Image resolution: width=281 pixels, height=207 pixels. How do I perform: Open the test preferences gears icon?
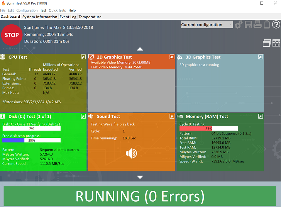239,25
